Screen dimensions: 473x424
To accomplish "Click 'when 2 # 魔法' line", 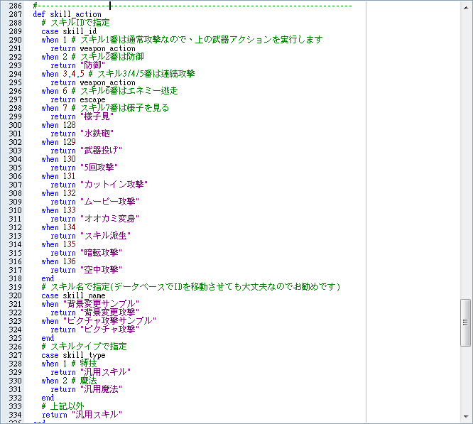I will [x=69, y=381].
